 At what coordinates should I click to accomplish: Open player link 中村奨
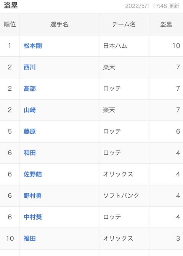point(33,217)
